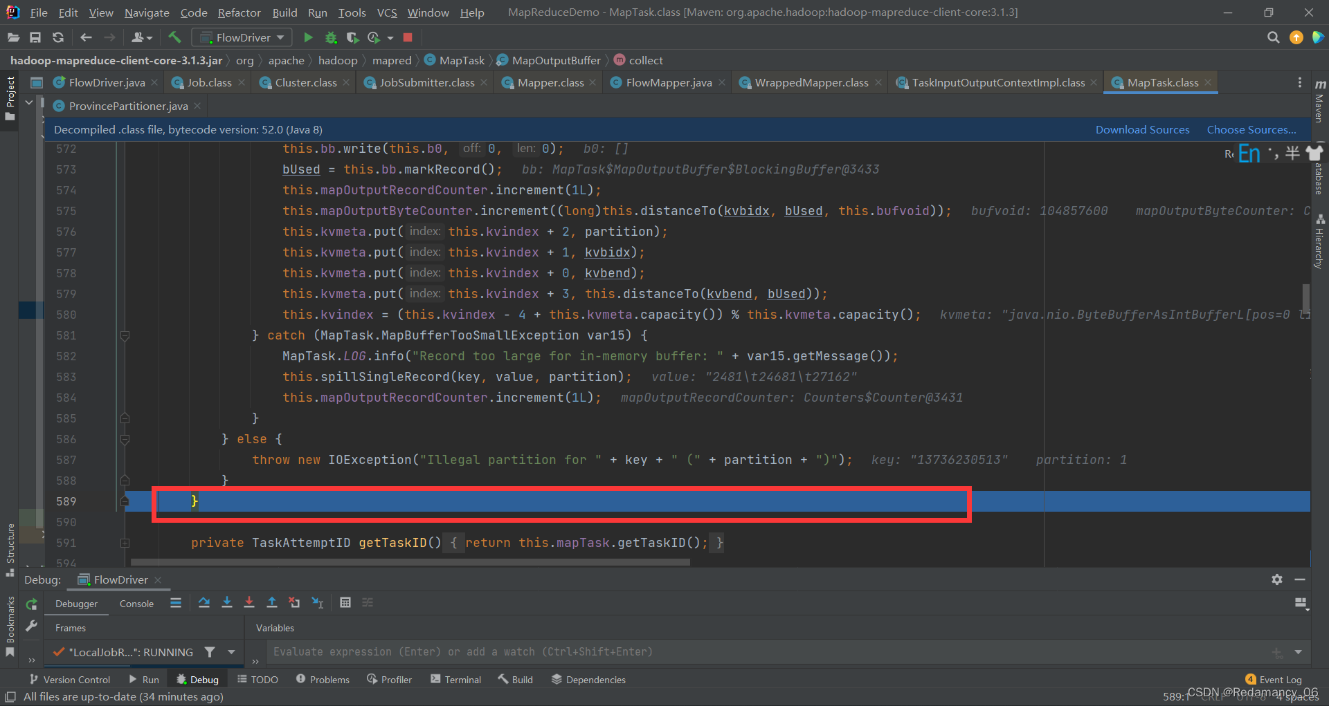Click the Choose Sources link
Image resolution: width=1329 pixels, height=706 pixels.
1251,130
